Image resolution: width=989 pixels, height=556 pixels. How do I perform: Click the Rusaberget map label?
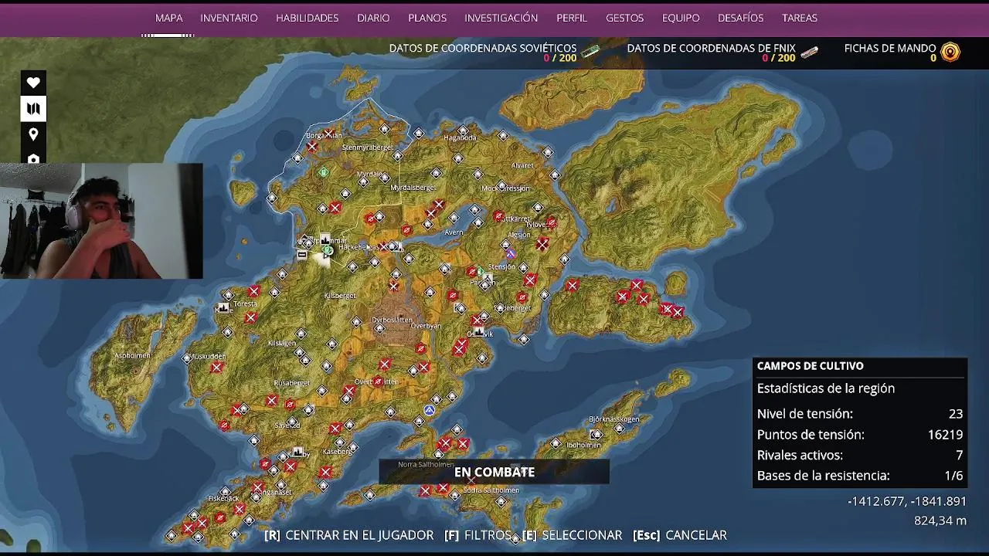tap(291, 383)
